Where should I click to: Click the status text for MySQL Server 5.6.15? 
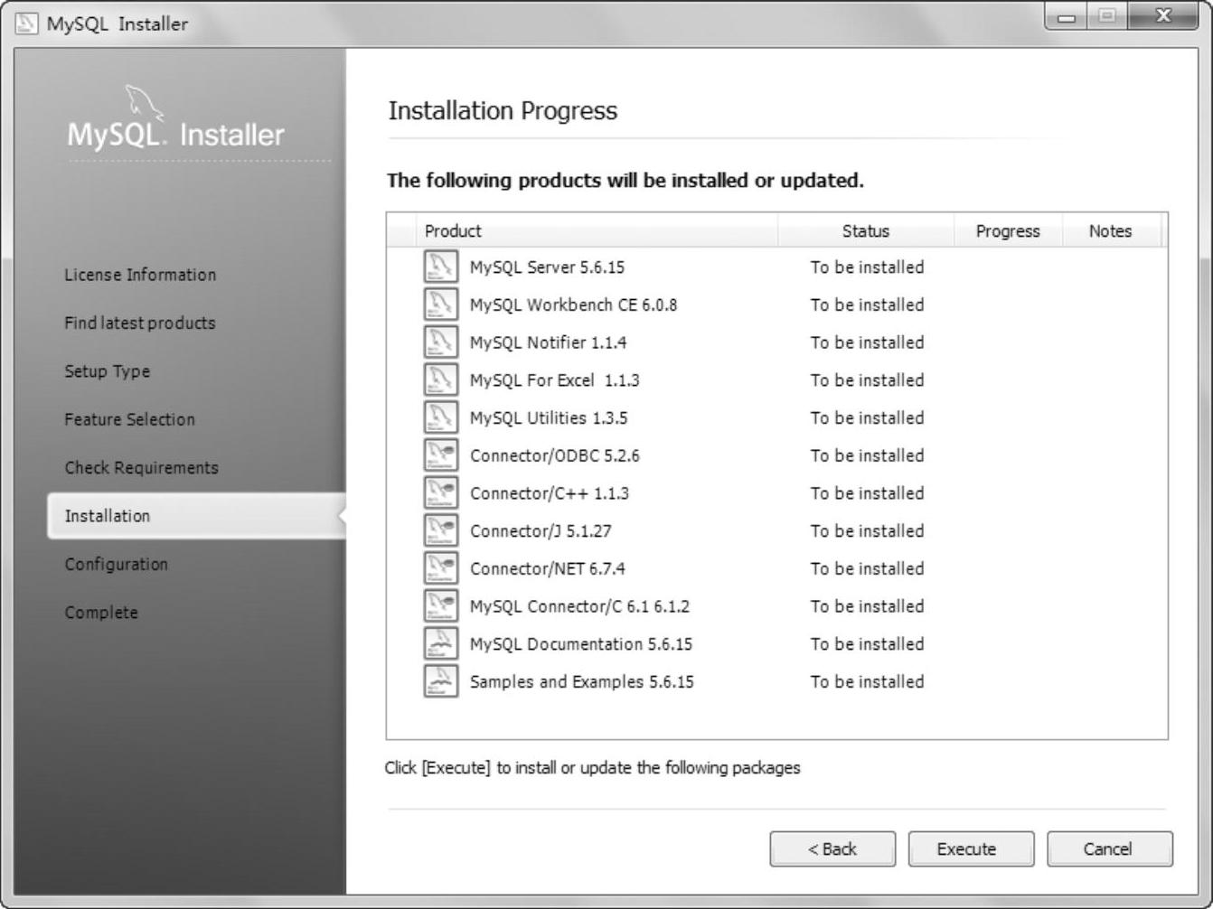[x=867, y=267]
